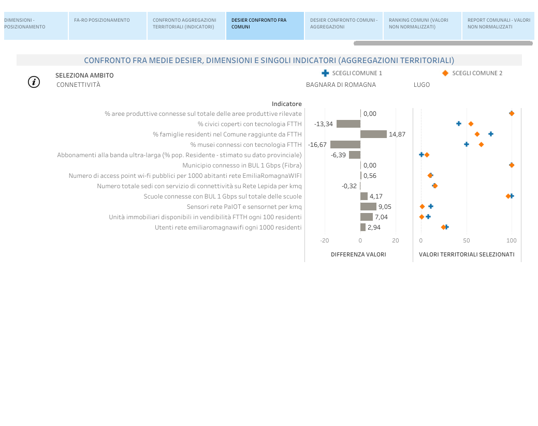
Task: Click the 4,17 bar for Scuole connesse
Action: tap(363, 196)
